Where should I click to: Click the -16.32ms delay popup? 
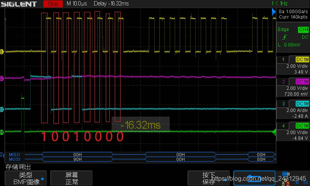pyautogui.click(x=141, y=125)
